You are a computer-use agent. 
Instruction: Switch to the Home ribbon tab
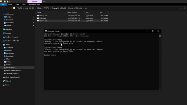(10, 4)
